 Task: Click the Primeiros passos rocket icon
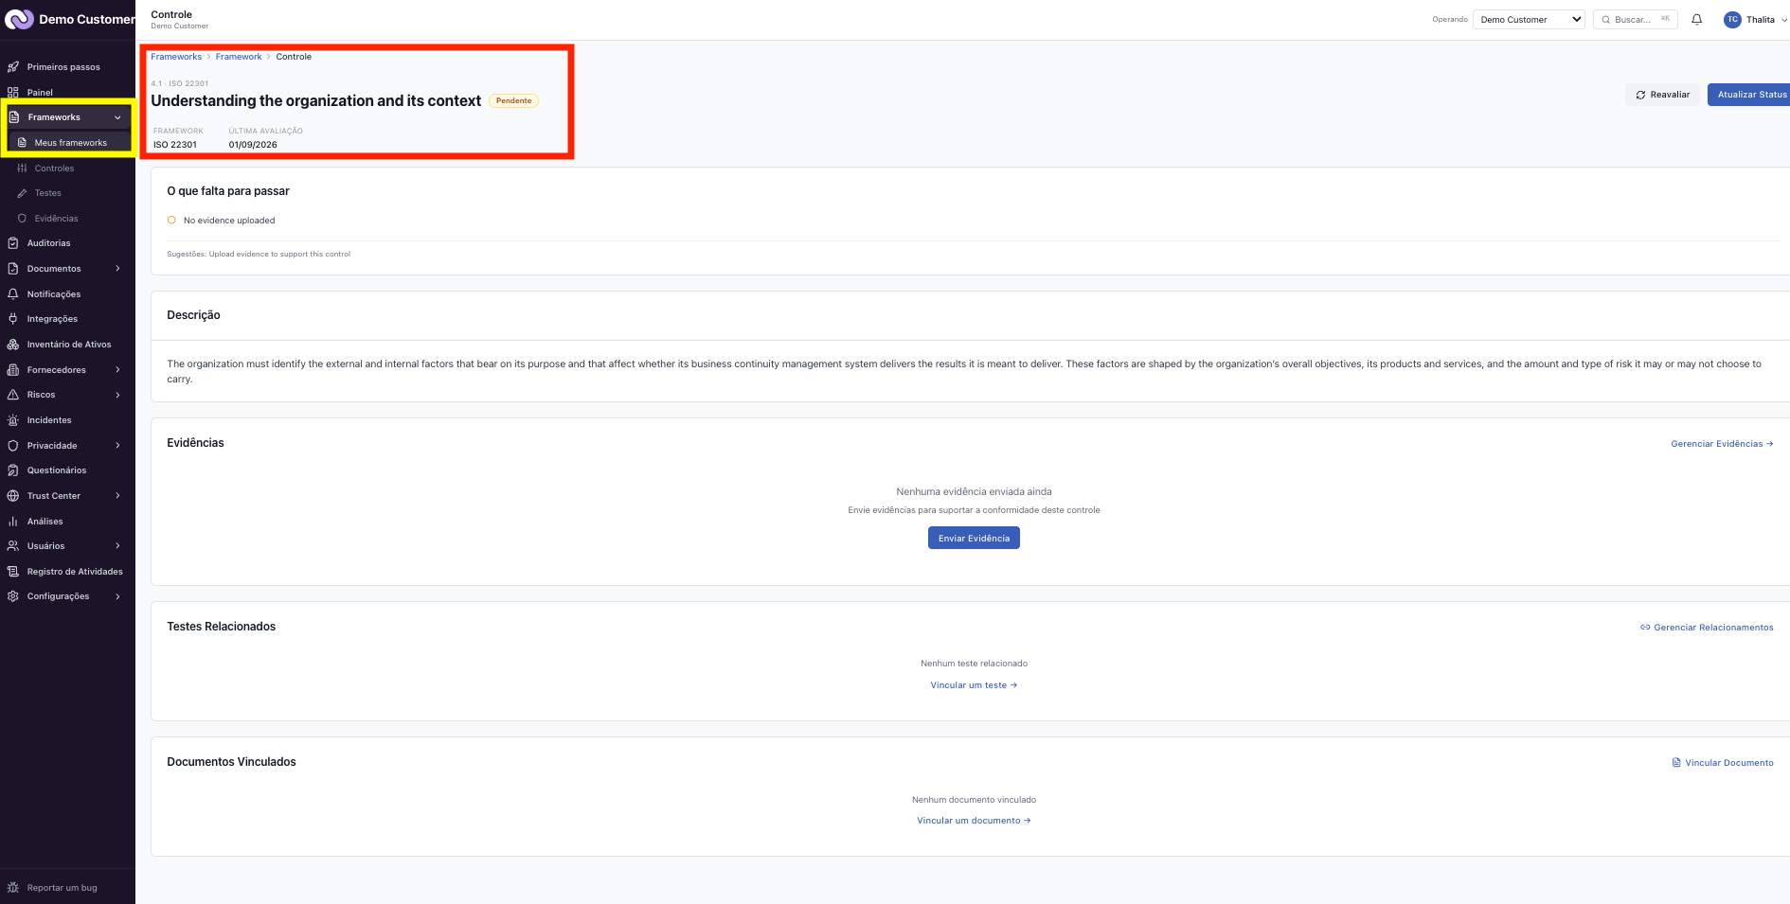(13, 67)
